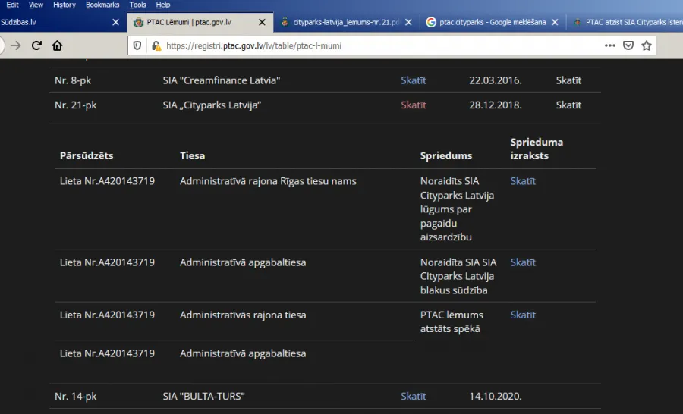The image size is (683, 414).
Task: Click SIA "BULTA-TURS" company name
Action: pyautogui.click(x=204, y=397)
